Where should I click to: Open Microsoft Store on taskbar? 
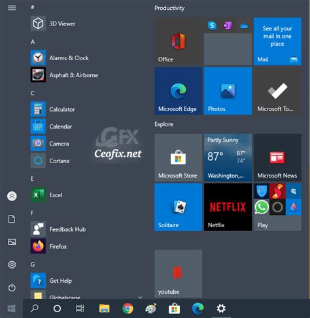click(175, 308)
